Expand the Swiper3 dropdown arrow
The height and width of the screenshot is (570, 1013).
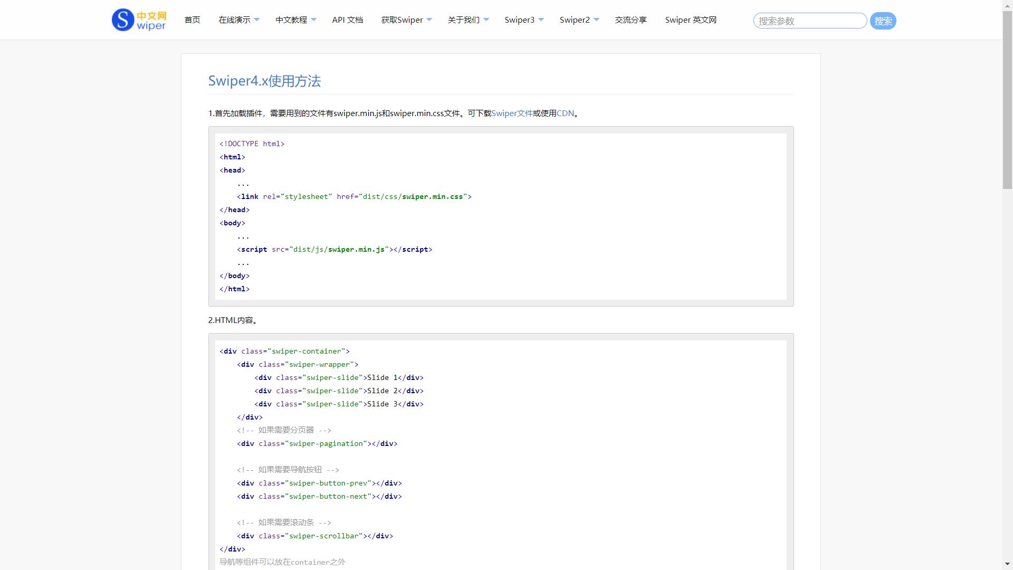tap(541, 20)
